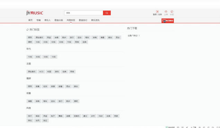Focus the search input field
Screen dimensions: 220x128
(x=83, y=13)
